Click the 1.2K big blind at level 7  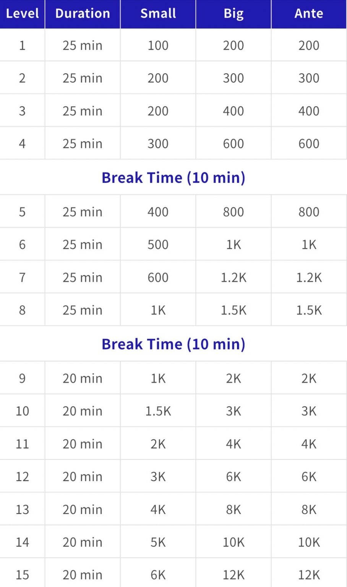233,277
